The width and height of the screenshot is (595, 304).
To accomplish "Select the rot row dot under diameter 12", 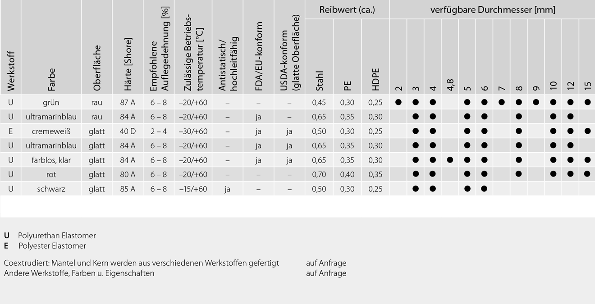I will (570, 174).
